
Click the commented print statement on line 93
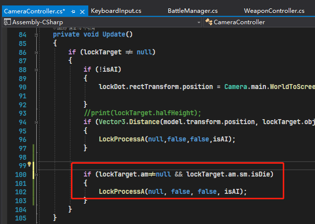[142, 113]
